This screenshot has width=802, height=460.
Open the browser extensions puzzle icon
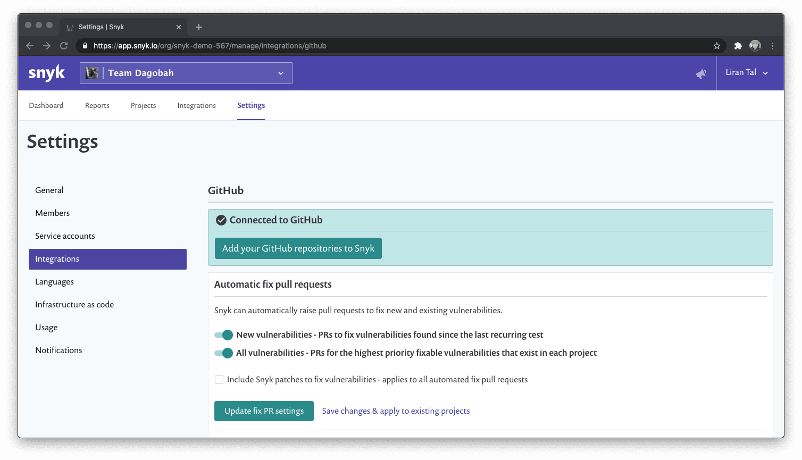point(738,46)
